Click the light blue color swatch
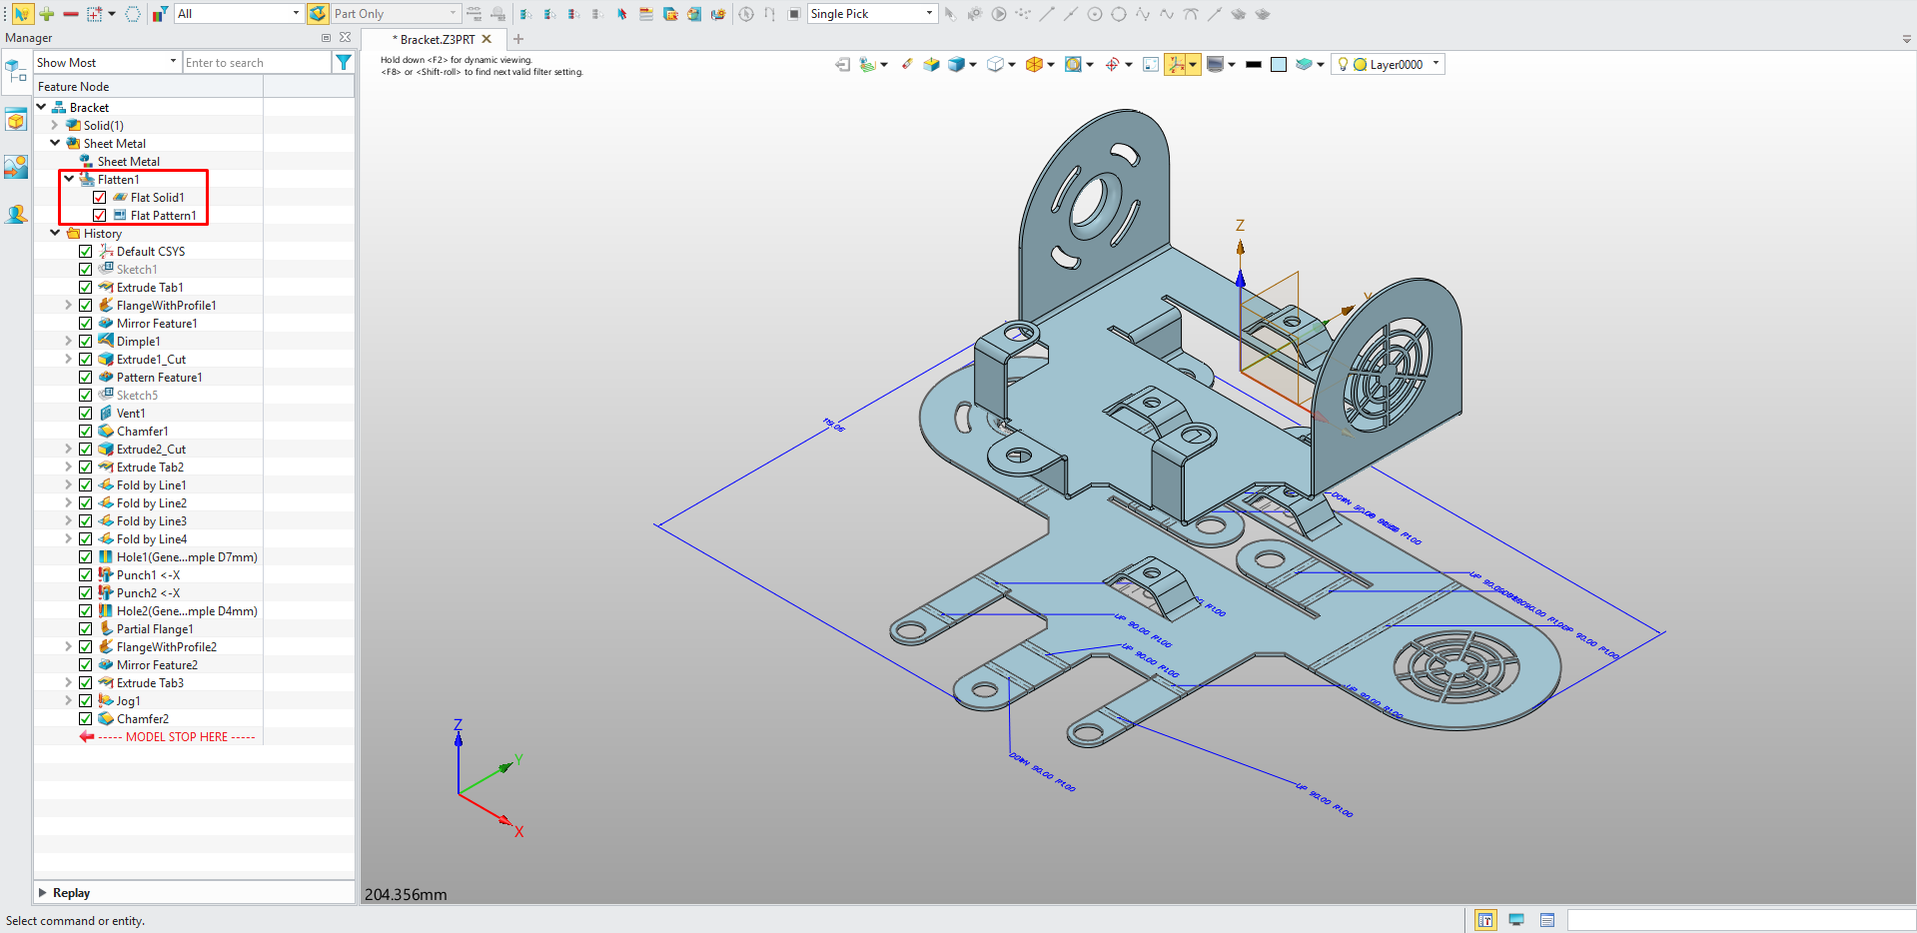 [1279, 65]
